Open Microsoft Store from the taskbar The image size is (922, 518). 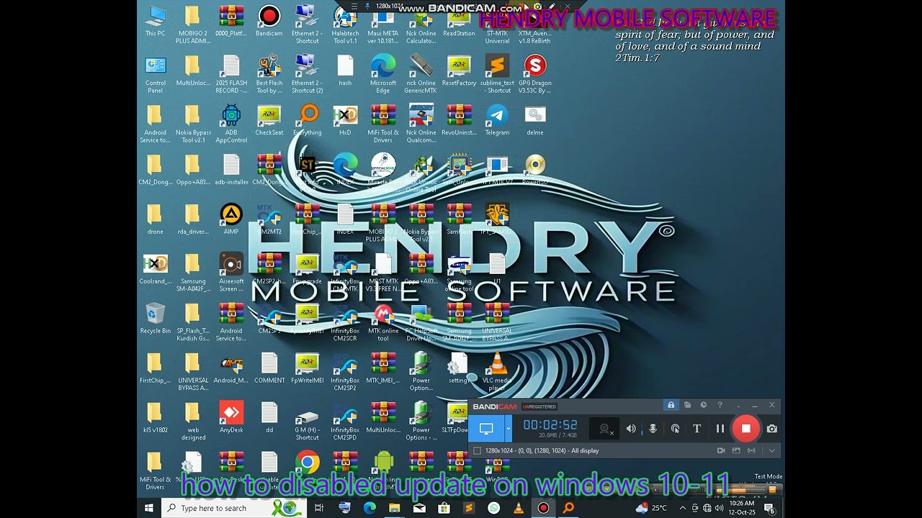point(444,508)
